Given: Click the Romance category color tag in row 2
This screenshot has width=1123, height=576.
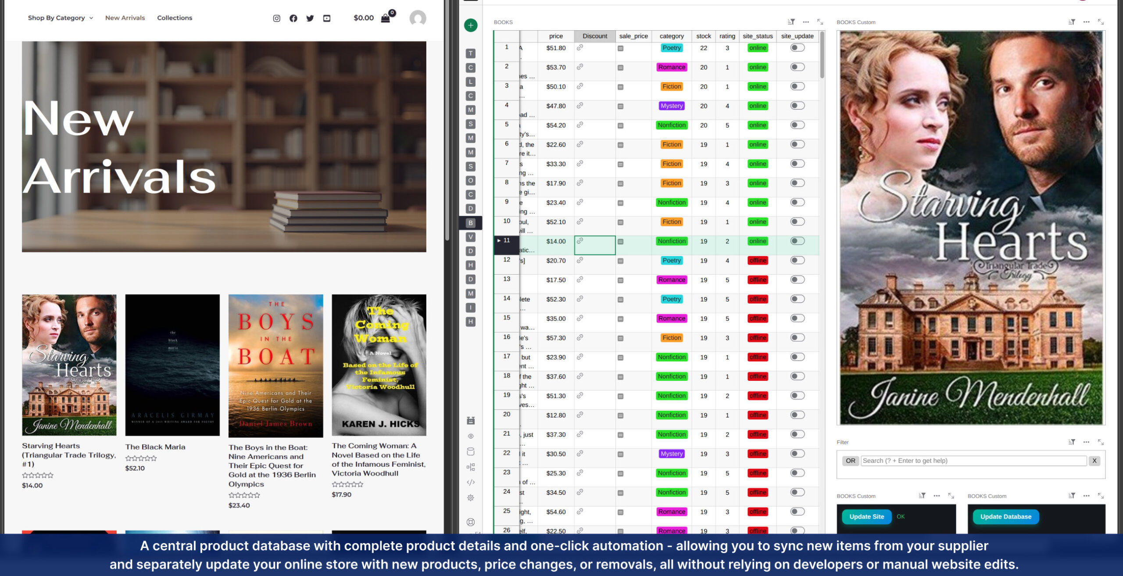Looking at the screenshot, I should tap(671, 67).
